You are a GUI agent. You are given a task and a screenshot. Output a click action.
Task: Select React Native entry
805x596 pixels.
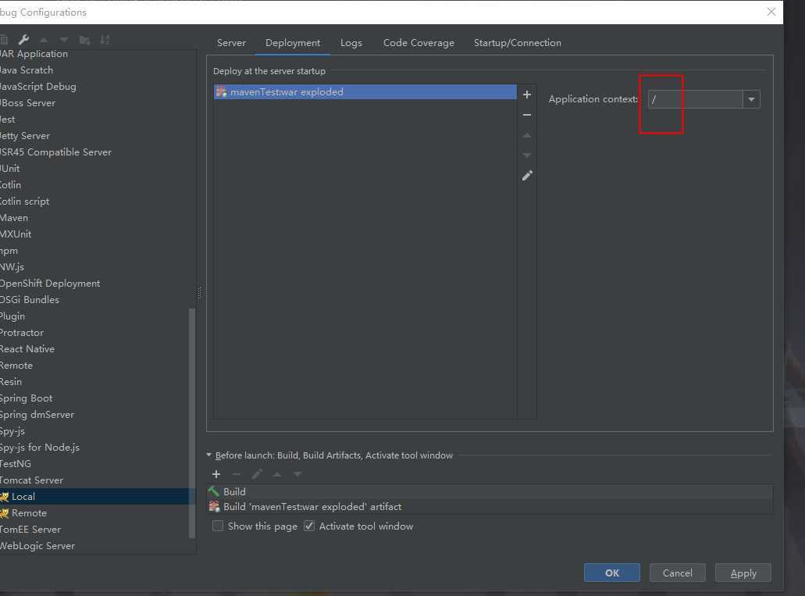coord(27,349)
